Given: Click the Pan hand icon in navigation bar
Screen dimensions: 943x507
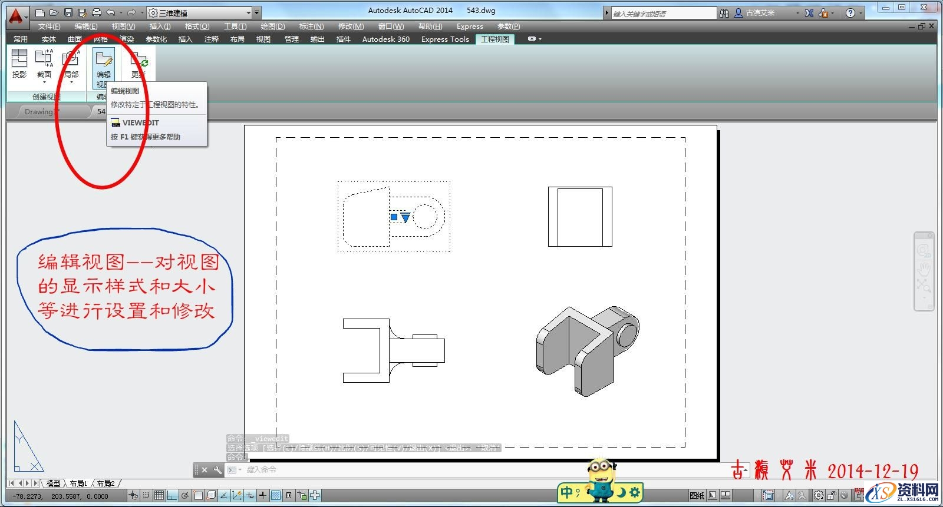Looking at the screenshot, I should pyautogui.click(x=923, y=269).
